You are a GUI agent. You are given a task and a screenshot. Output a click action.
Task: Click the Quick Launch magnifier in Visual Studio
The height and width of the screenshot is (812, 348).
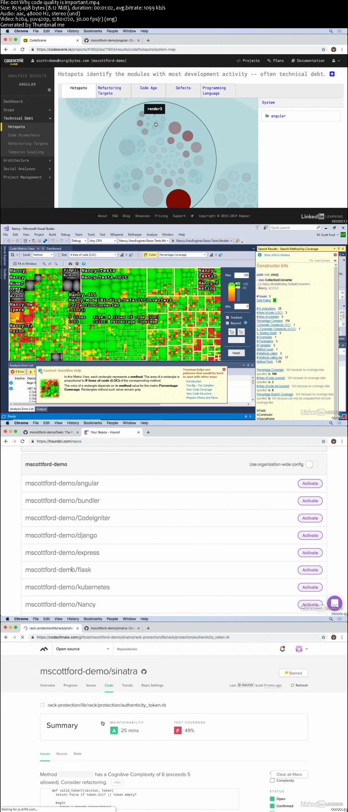pyautogui.click(x=318, y=228)
